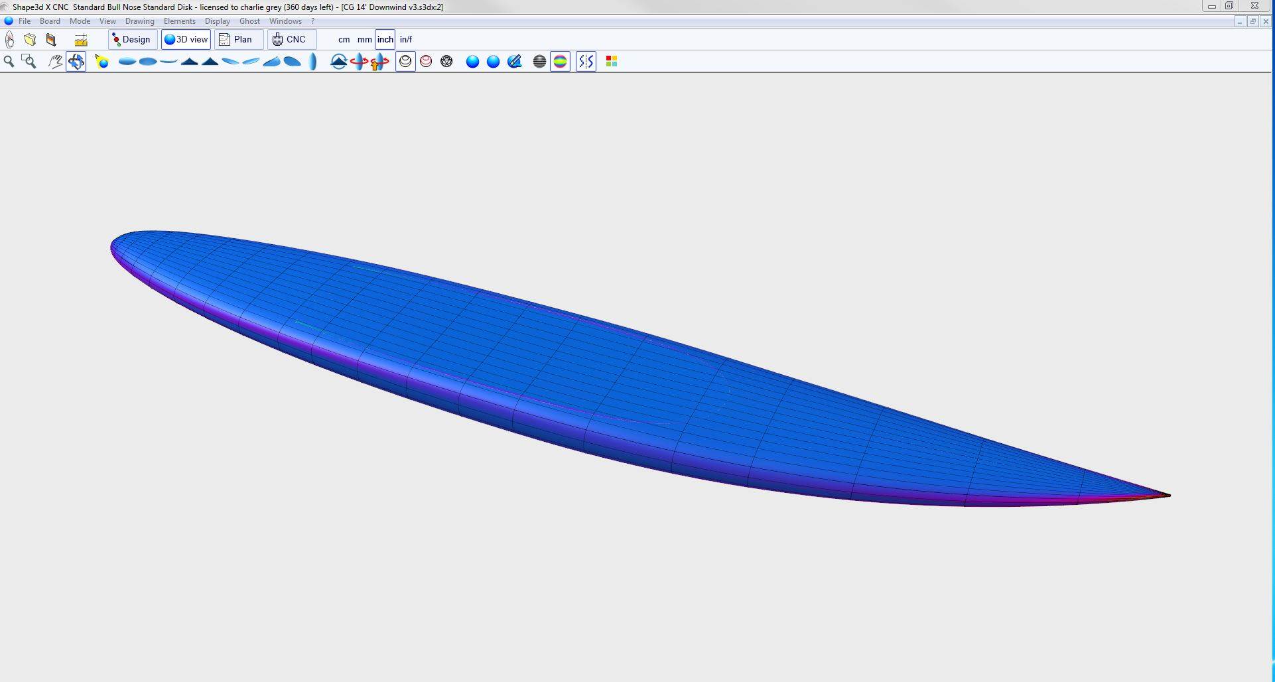Click the CNC mode button
The height and width of the screenshot is (682, 1275).
pyautogui.click(x=291, y=40)
